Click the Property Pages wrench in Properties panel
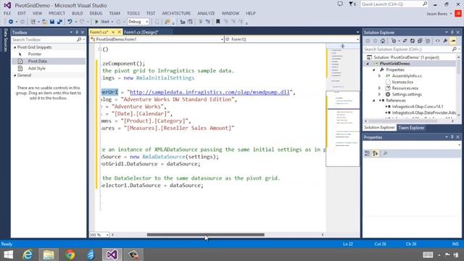 tap(385, 153)
